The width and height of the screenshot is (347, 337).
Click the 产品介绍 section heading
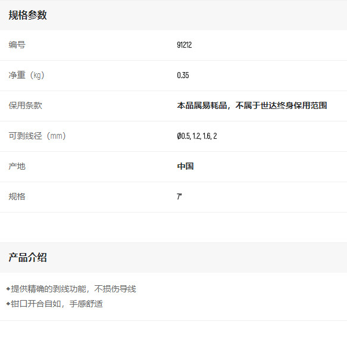click(x=27, y=257)
